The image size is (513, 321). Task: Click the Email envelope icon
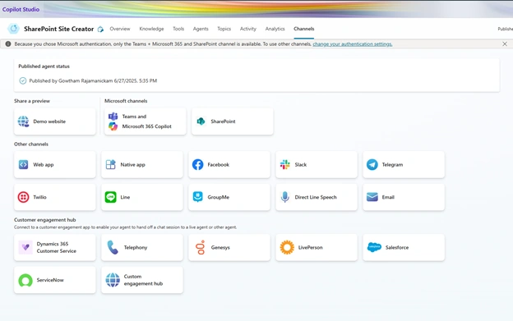click(372, 197)
